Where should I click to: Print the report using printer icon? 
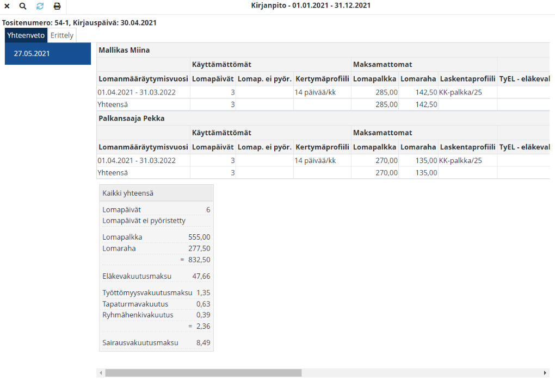57,7
